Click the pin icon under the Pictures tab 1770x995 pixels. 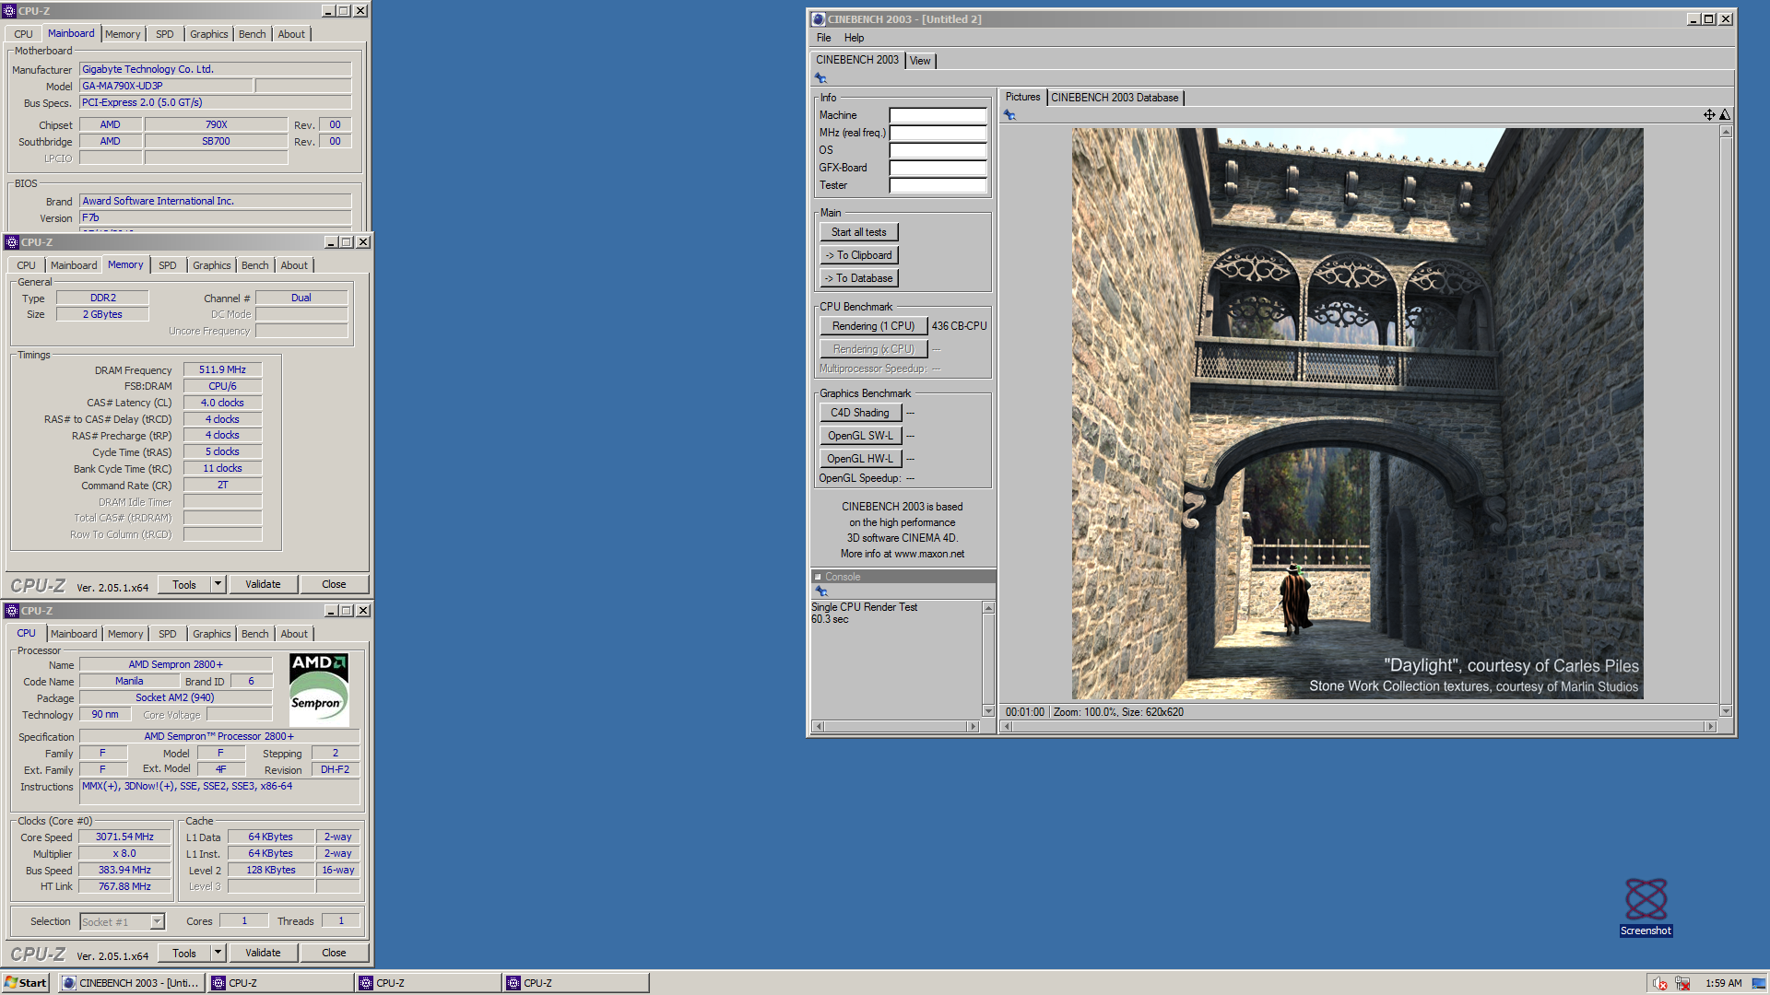click(1009, 115)
